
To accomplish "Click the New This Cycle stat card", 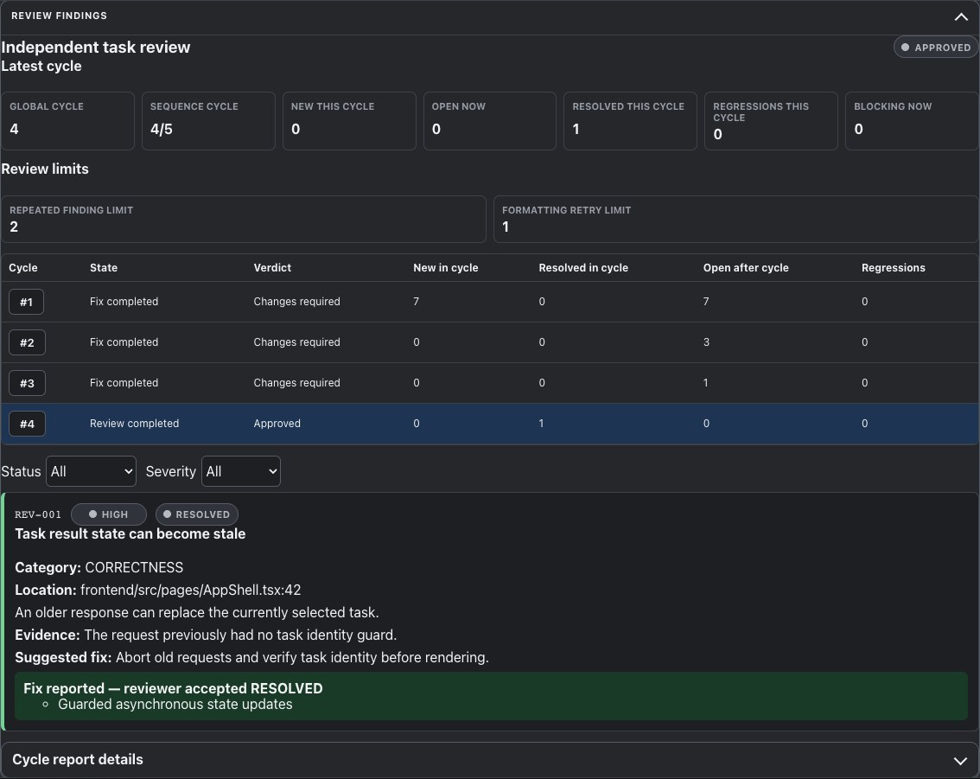I will [349, 121].
